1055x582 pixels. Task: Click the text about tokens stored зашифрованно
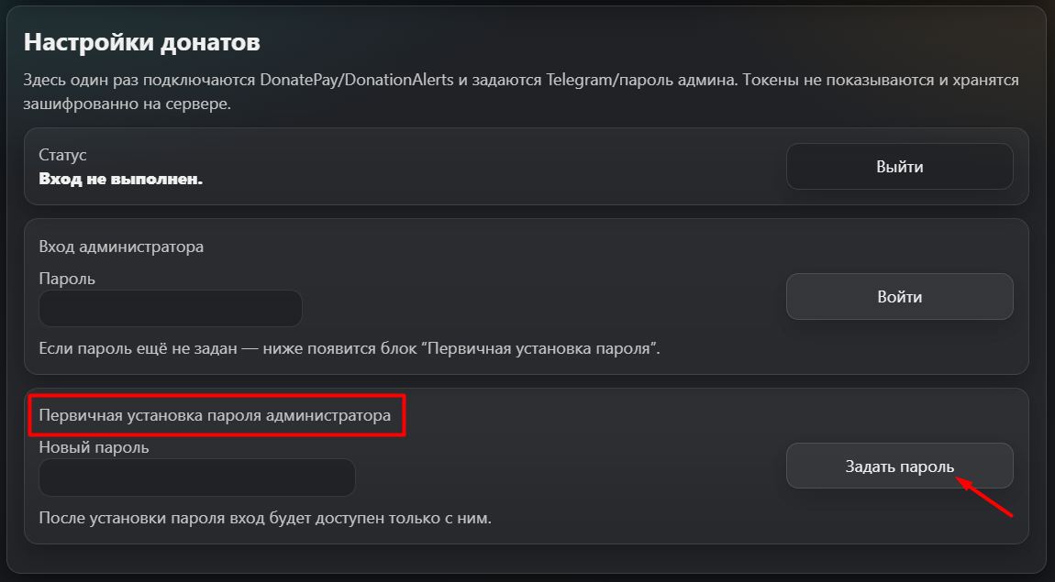[128, 104]
